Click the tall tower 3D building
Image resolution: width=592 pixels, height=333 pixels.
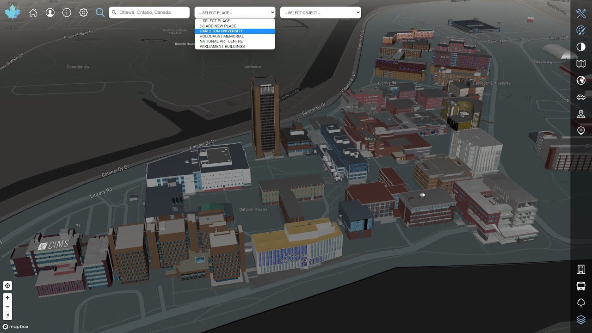[x=265, y=118]
